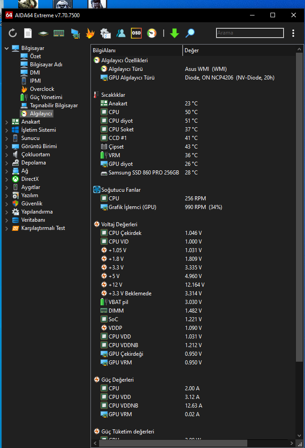The width and height of the screenshot is (305, 448).
Task: Open DMI in the tree
Action: 35,73
